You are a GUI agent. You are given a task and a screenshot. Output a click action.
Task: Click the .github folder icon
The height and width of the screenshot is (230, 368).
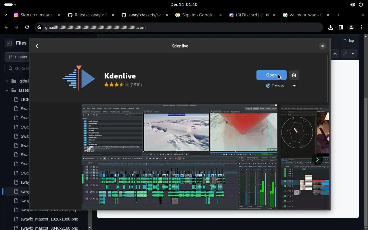(x=14, y=81)
